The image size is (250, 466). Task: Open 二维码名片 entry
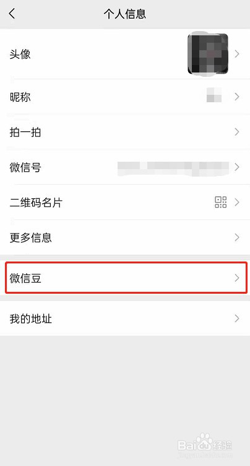[x=36, y=203]
